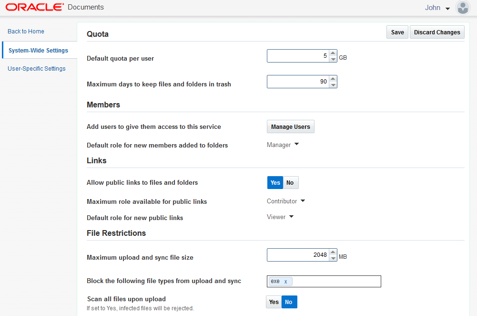477x316 pixels.
Task: Disable public links by clicking No
Action: pyautogui.click(x=290, y=182)
